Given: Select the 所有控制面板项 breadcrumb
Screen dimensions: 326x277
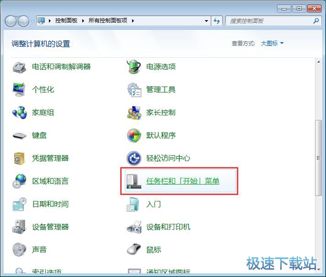Looking at the screenshot, I should point(108,21).
